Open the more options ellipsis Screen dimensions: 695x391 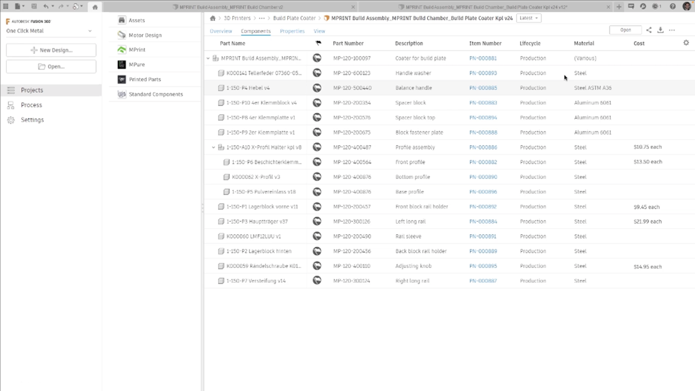click(x=672, y=30)
